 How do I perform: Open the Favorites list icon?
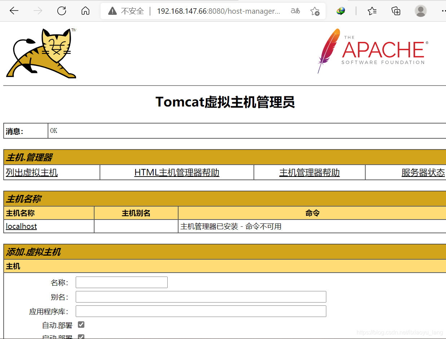click(x=372, y=11)
